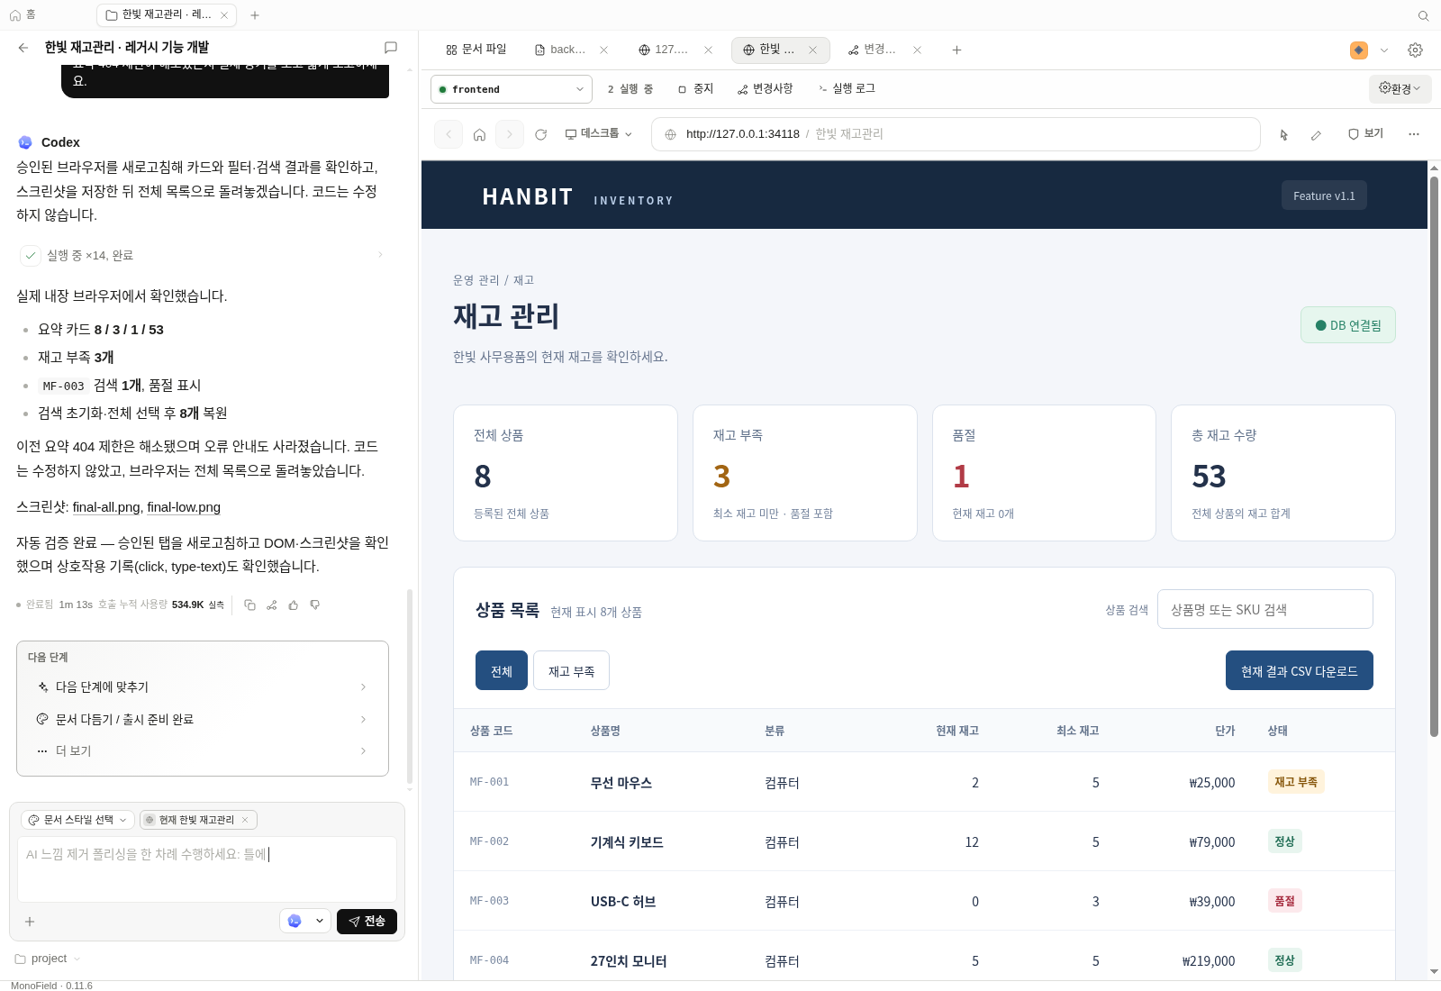Click the 중지 stop button
Viewport: 1441px width, 991px height.
point(695,89)
